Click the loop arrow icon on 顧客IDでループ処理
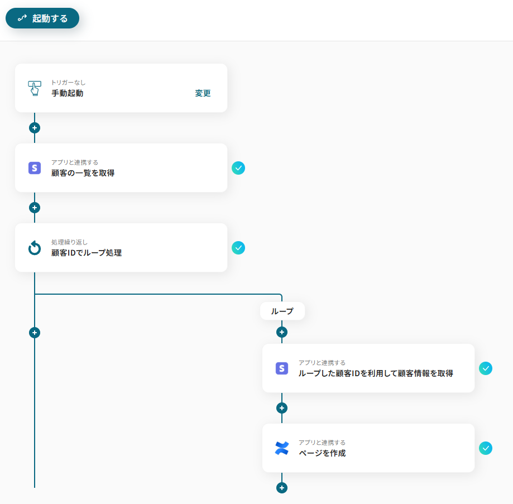The image size is (513, 504). [35, 248]
